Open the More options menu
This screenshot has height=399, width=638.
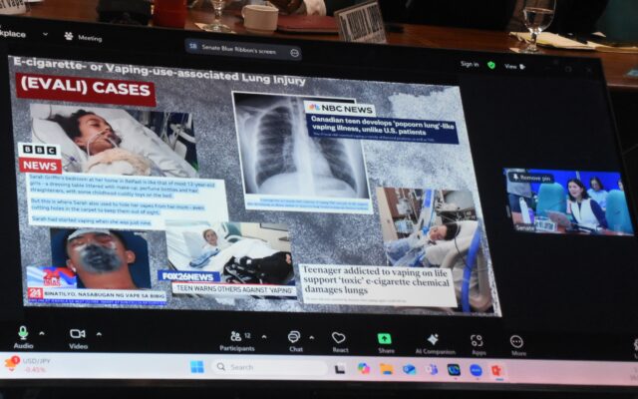tap(517, 346)
